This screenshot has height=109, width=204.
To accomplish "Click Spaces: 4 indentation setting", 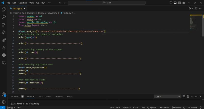I will (x=126, y=107).
